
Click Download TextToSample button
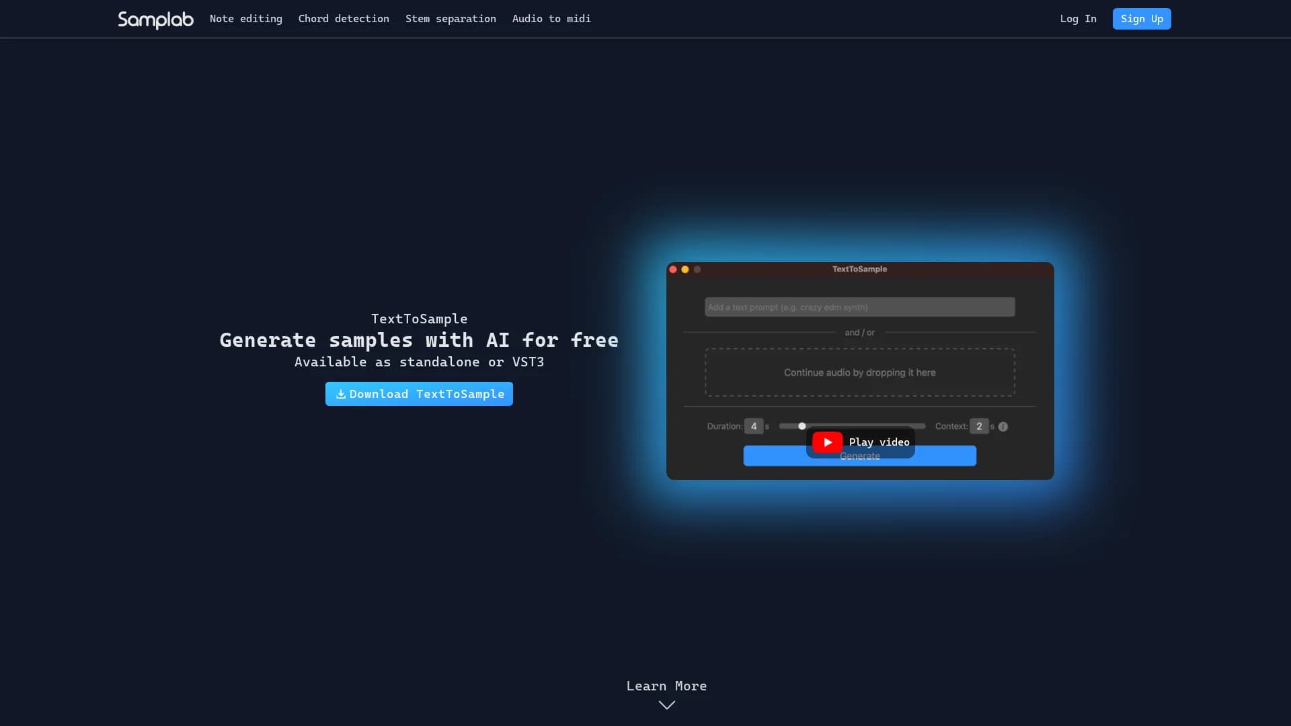click(419, 394)
